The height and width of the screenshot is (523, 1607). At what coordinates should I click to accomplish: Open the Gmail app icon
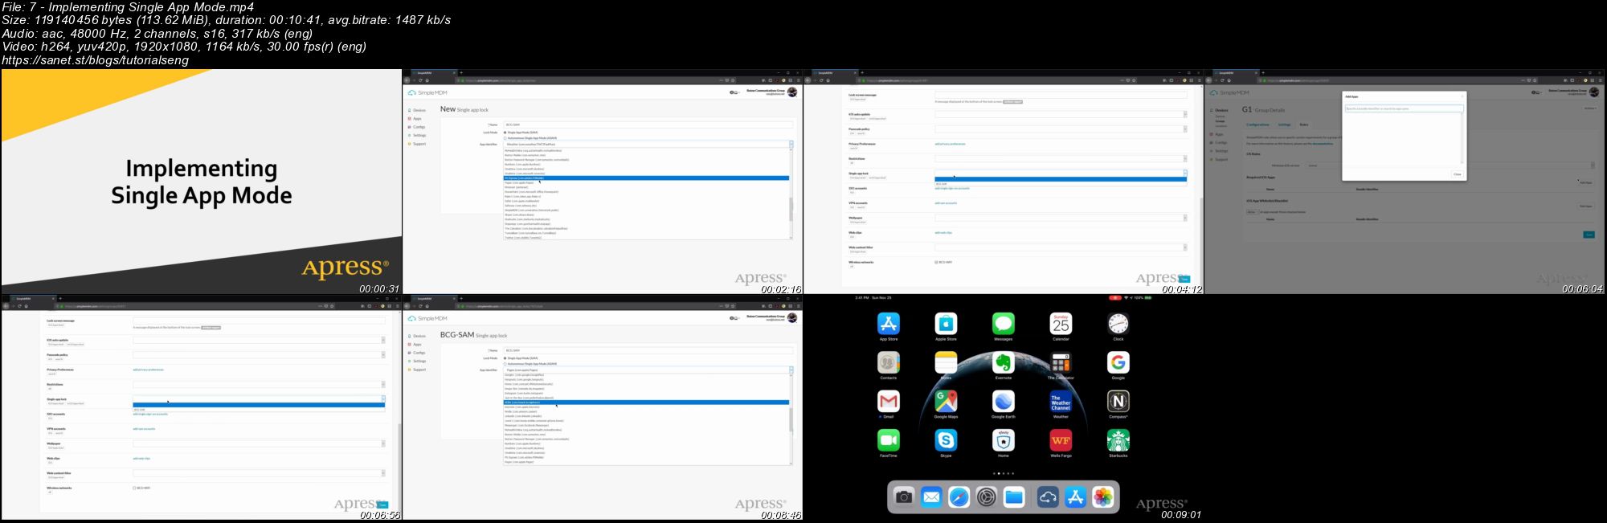pos(888,401)
